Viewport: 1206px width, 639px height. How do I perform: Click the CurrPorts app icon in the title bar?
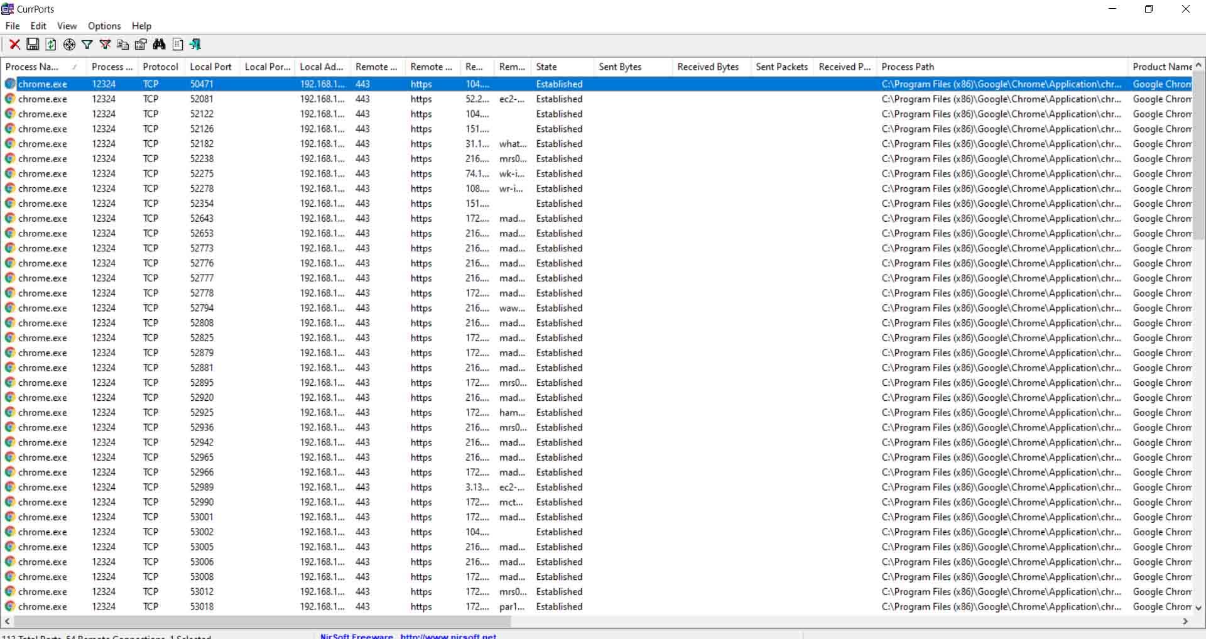point(8,9)
